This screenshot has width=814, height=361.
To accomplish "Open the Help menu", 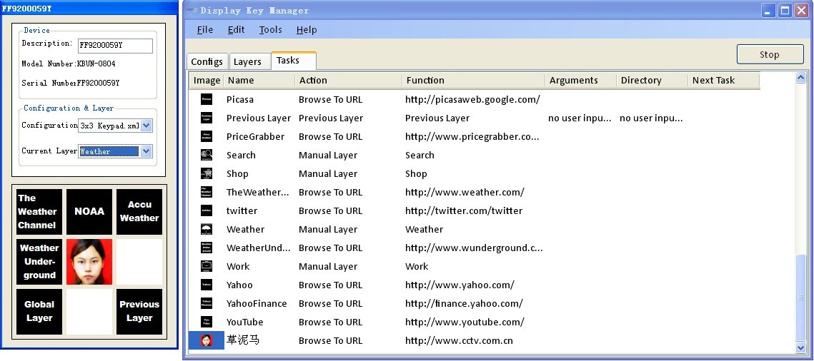I will [x=307, y=29].
